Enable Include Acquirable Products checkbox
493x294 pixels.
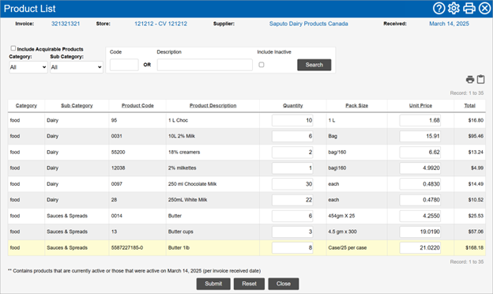(13, 48)
